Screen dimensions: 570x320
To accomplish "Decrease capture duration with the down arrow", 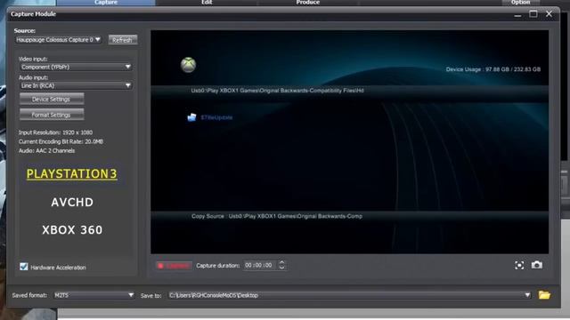I will tap(281, 268).
